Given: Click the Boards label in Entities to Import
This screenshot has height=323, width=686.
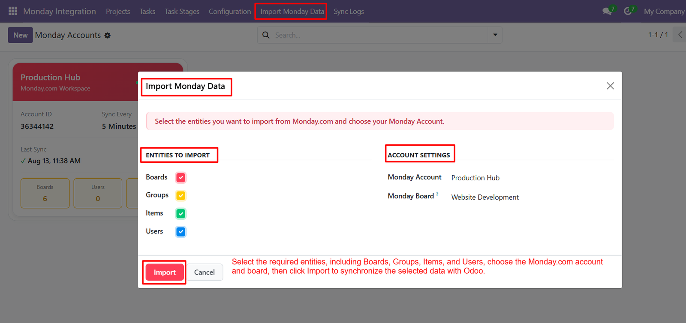Looking at the screenshot, I should point(156,177).
